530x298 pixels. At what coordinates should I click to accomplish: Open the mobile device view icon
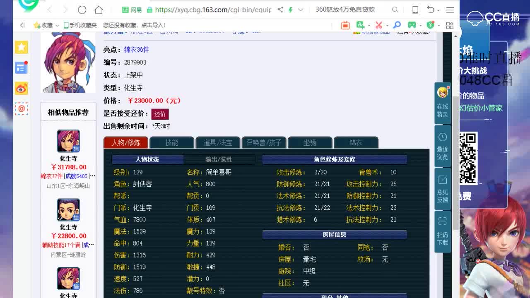click(415, 10)
